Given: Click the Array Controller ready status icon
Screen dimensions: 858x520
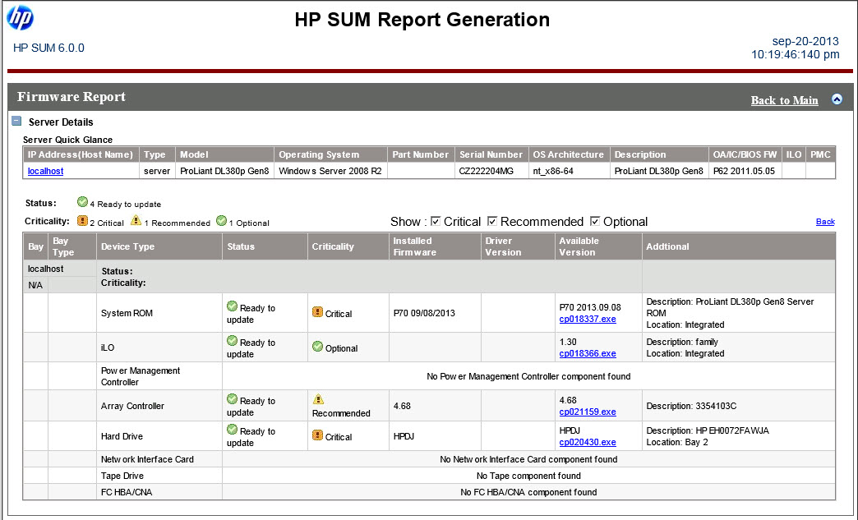Looking at the screenshot, I should [232, 399].
